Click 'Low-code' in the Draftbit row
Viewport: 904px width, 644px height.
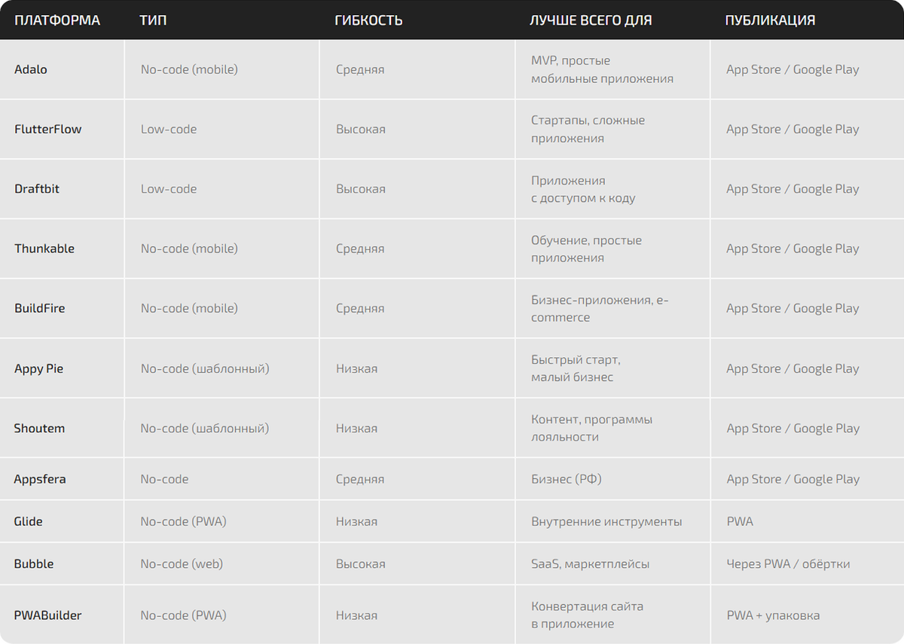(169, 189)
